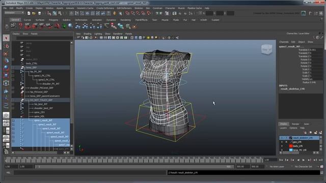Switch to Single Perspective View layout
Viewport: 326px width, 183px height.
click(x=6, y=115)
